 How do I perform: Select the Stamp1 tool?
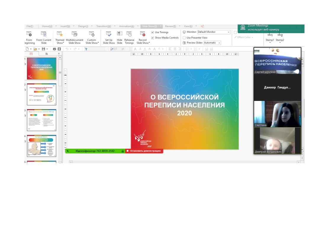point(270,37)
